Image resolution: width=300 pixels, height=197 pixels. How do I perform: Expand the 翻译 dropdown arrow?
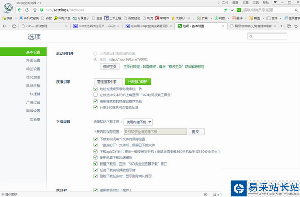click(x=246, y=18)
